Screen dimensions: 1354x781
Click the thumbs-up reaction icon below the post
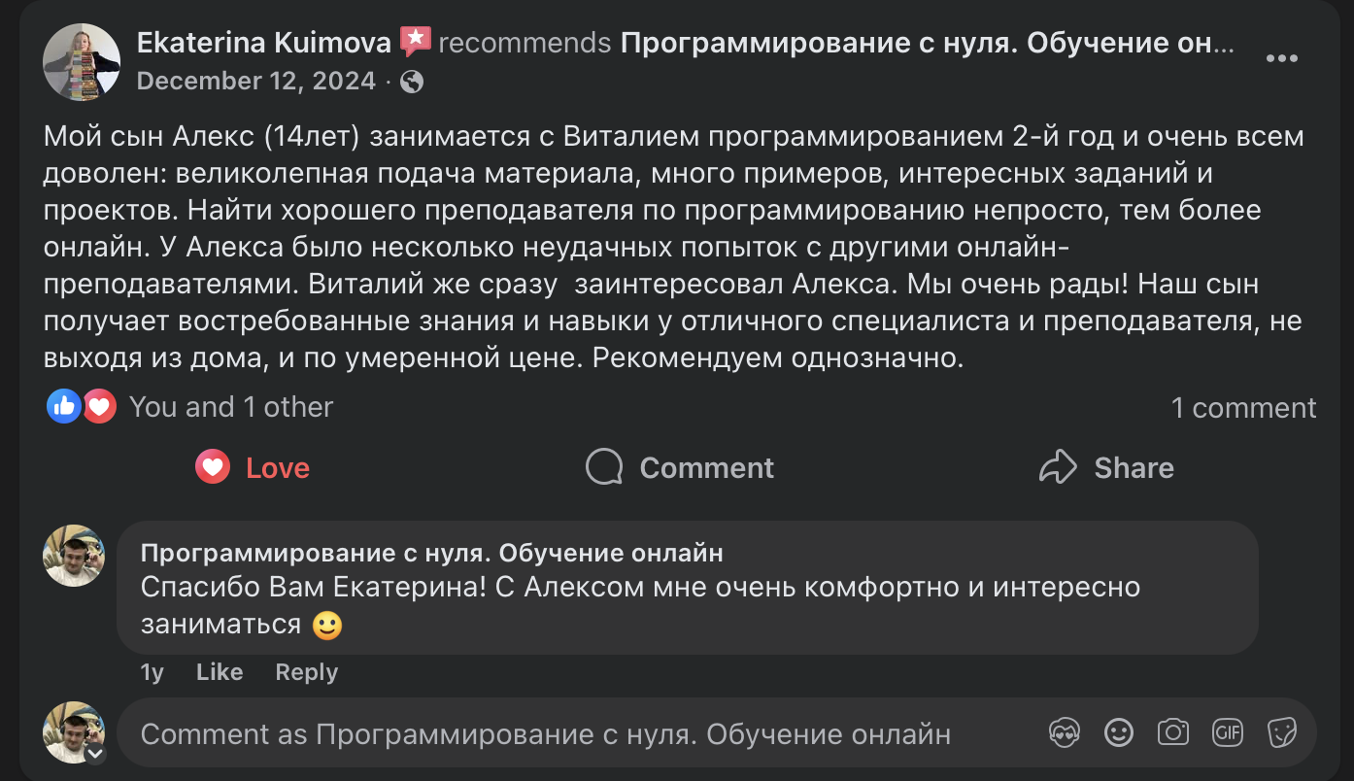tap(63, 405)
